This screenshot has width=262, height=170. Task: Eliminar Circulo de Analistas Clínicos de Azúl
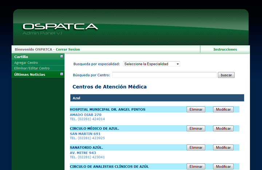(196, 166)
